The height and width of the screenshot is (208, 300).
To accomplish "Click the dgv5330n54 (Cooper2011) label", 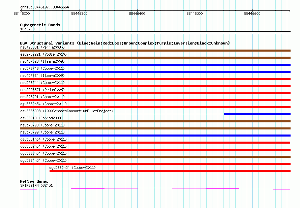I will point(43,104).
